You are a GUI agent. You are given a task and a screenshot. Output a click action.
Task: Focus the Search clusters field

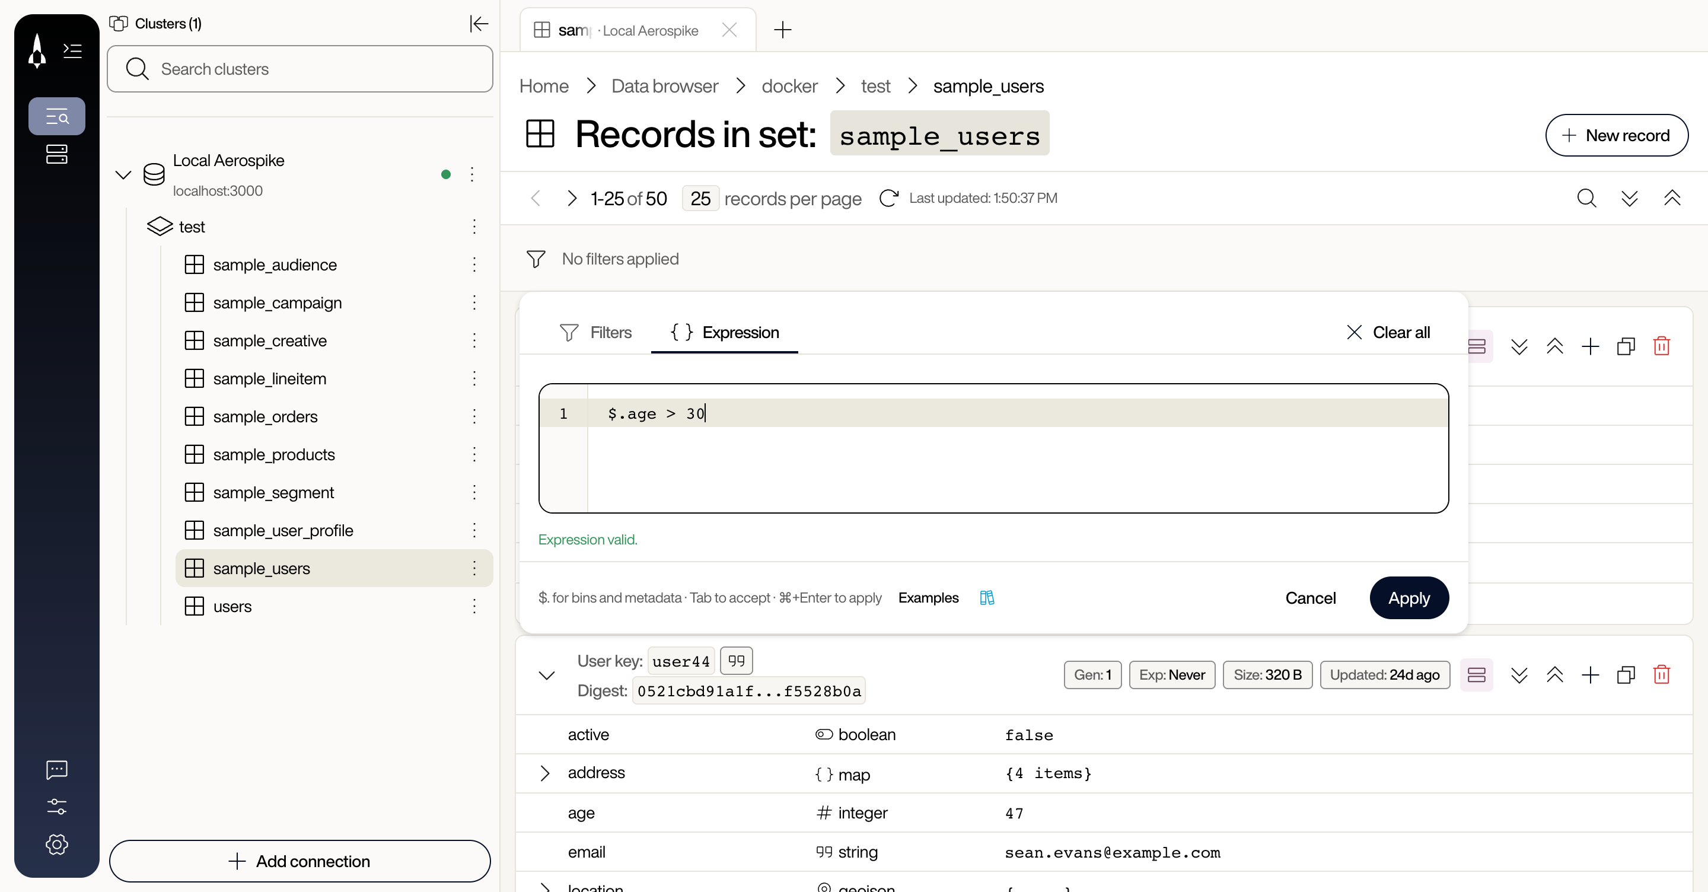(299, 69)
